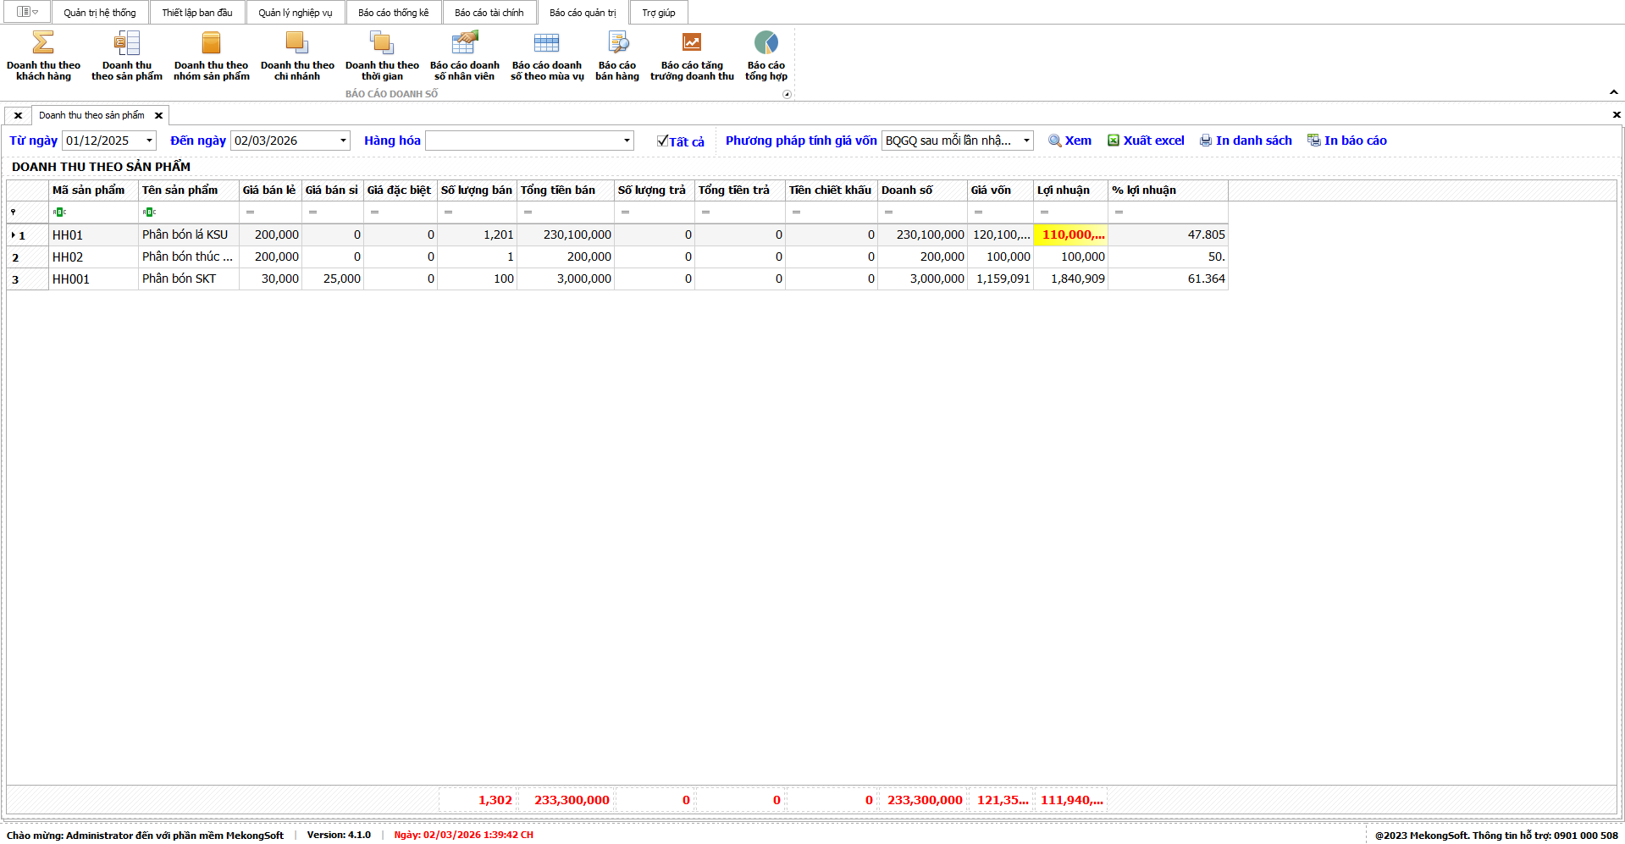Click the Xem button
This screenshot has height=844, width=1625.
pyautogui.click(x=1070, y=141)
